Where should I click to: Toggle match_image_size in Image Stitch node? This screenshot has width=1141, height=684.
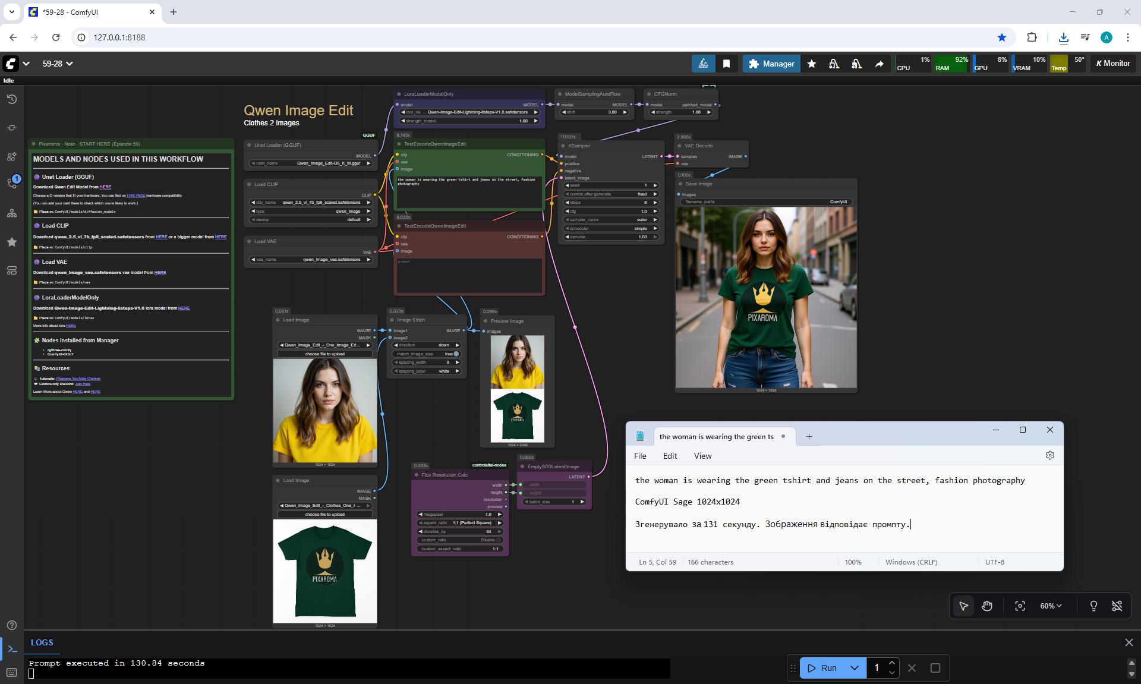click(456, 354)
